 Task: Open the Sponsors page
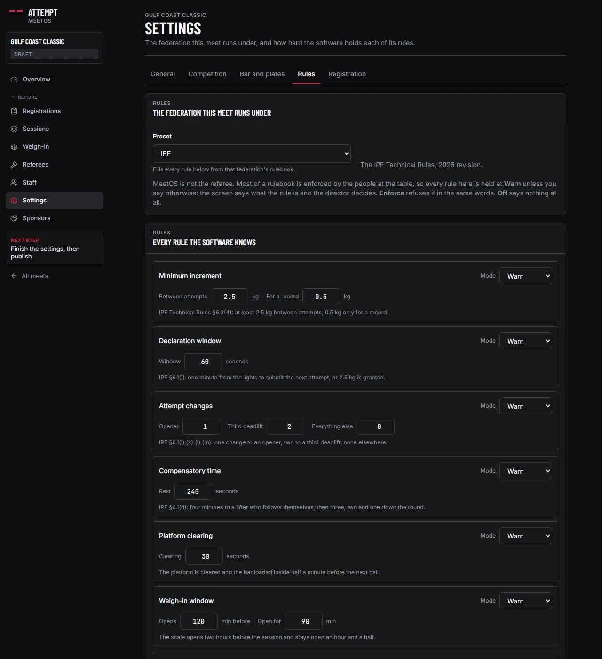55,218
